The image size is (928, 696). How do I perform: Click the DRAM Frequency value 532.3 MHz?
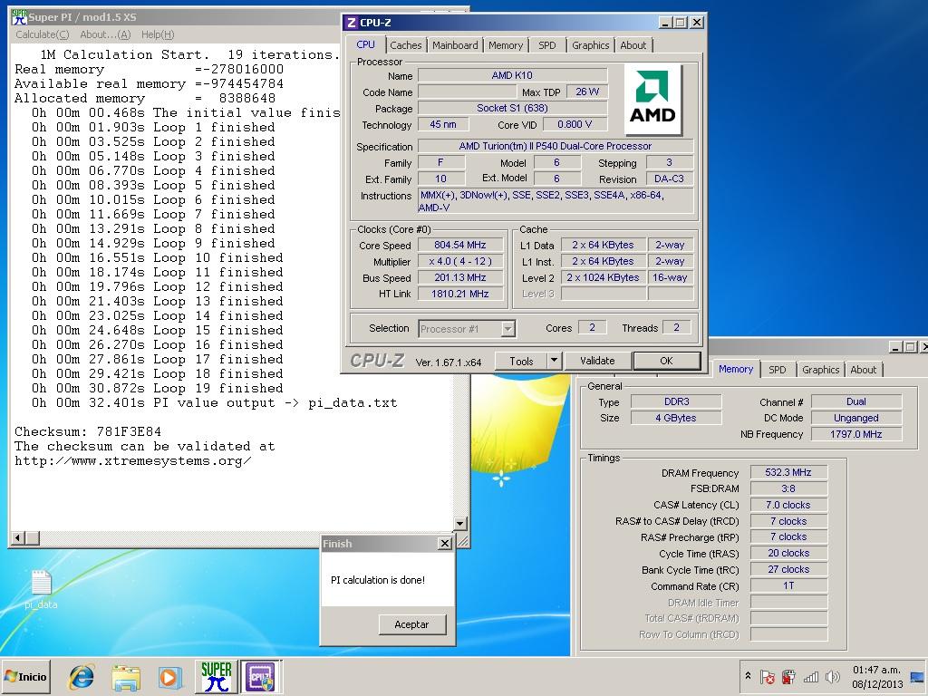pos(788,472)
